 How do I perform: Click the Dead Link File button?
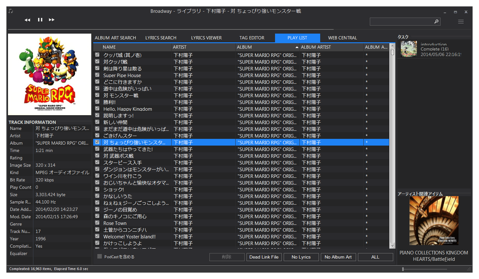click(x=264, y=257)
